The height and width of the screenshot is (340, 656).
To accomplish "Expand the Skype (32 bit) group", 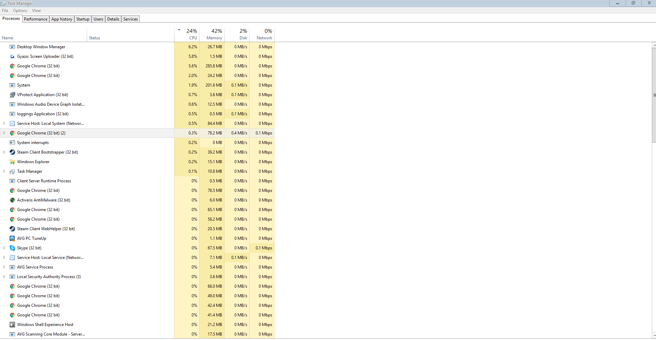I will click(x=4, y=248).
